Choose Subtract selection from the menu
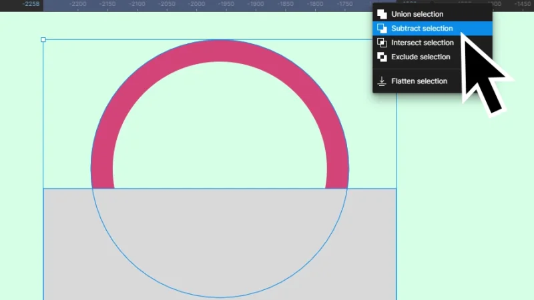534x300 pixels. (432, 28)
